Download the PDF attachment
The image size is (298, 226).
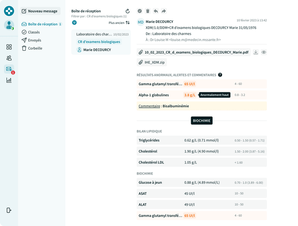(256, 52)
